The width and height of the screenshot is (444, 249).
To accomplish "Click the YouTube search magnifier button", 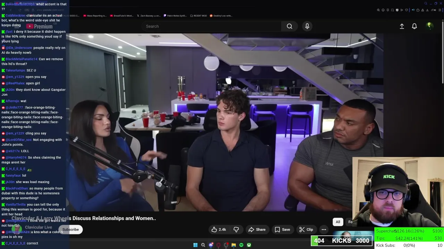I will pos(289,26).
